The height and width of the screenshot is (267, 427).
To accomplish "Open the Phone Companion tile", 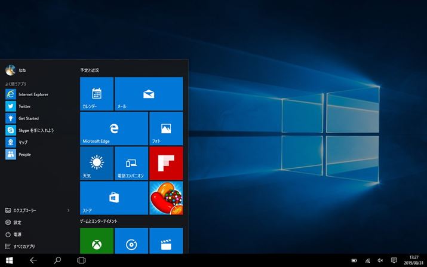I will pyautogui.click(x=131, y=163).
